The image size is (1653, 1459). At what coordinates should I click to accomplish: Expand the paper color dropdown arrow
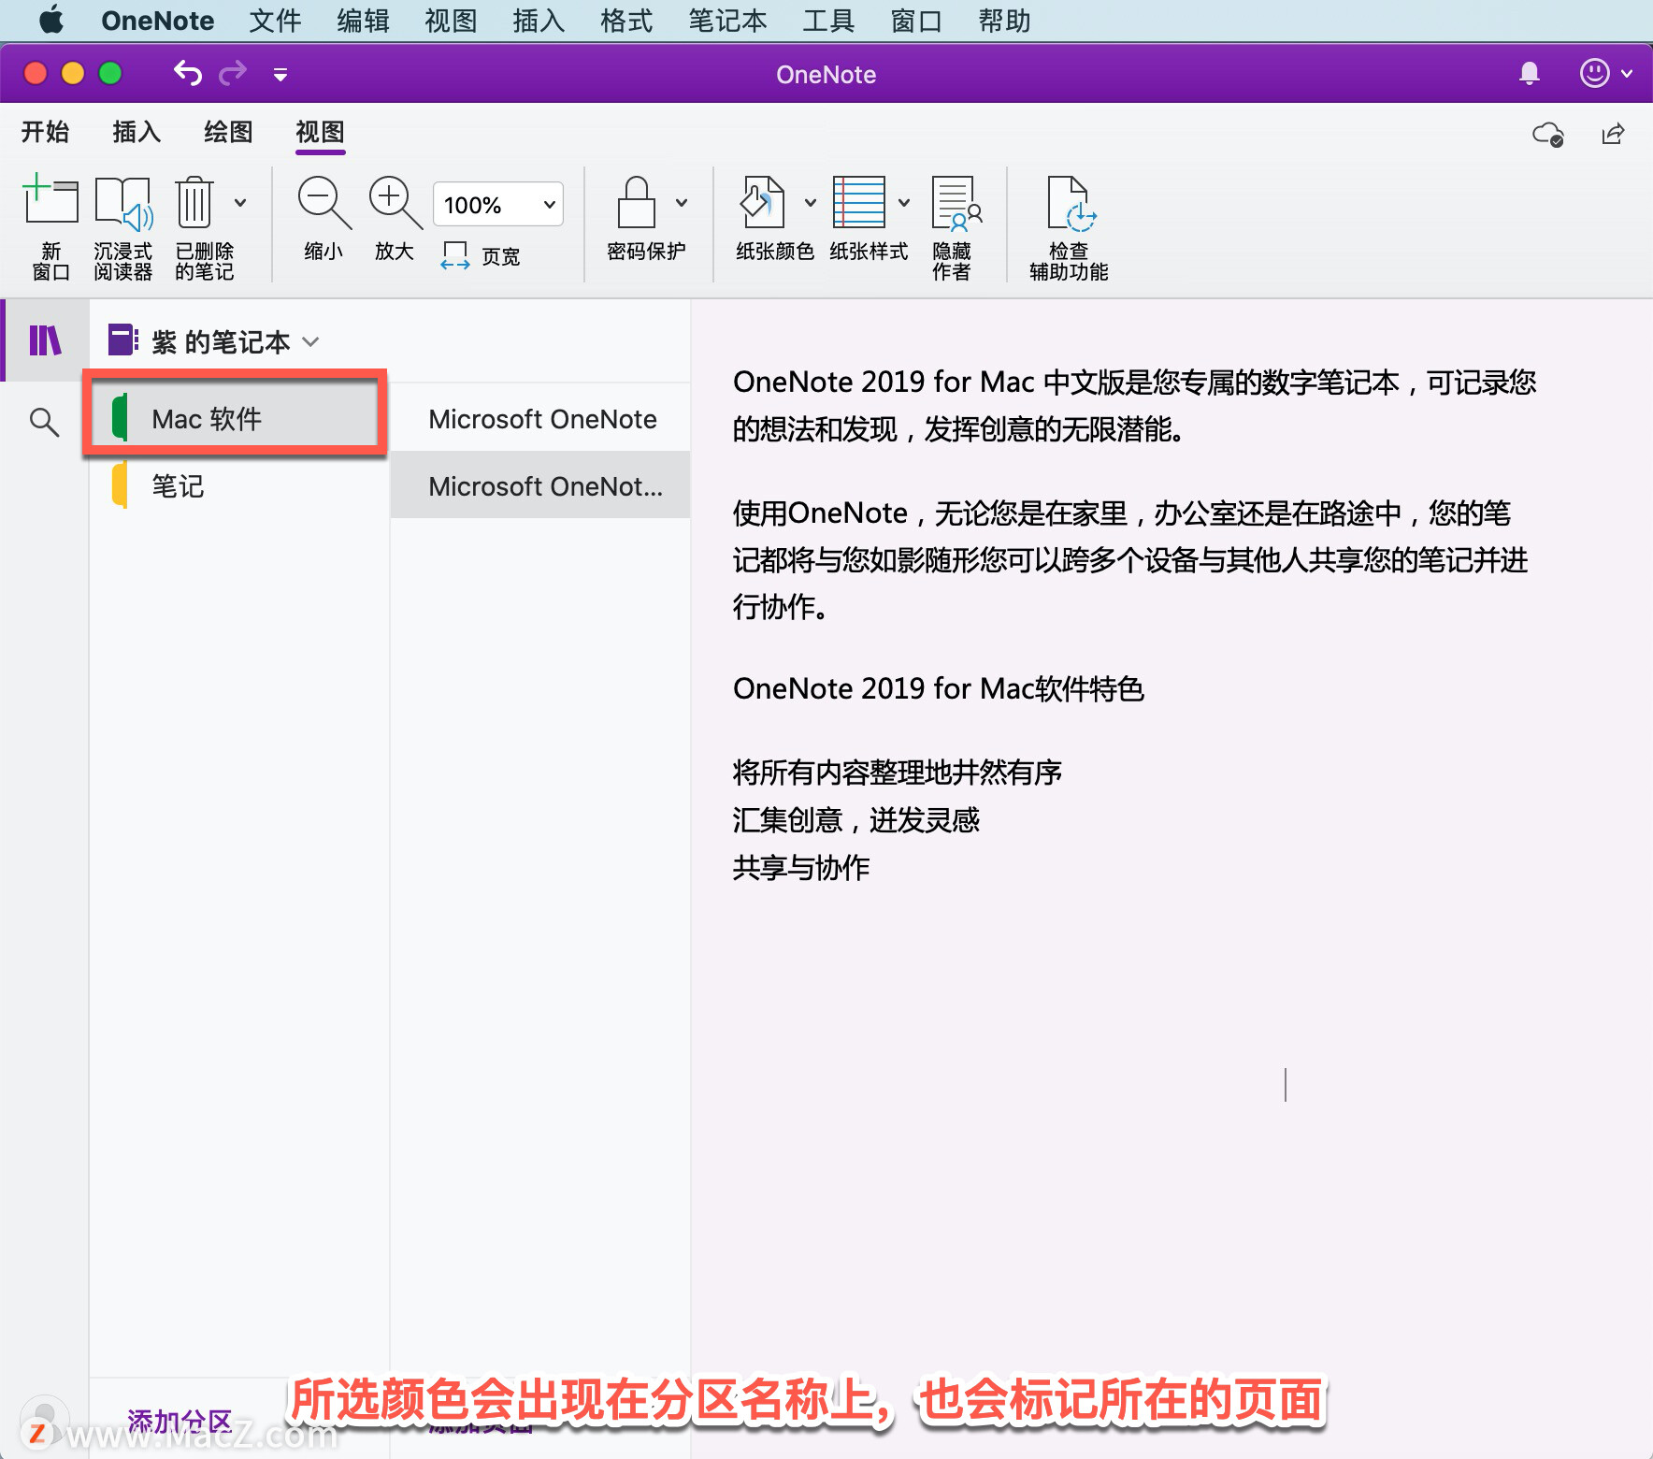coord(810,202)
